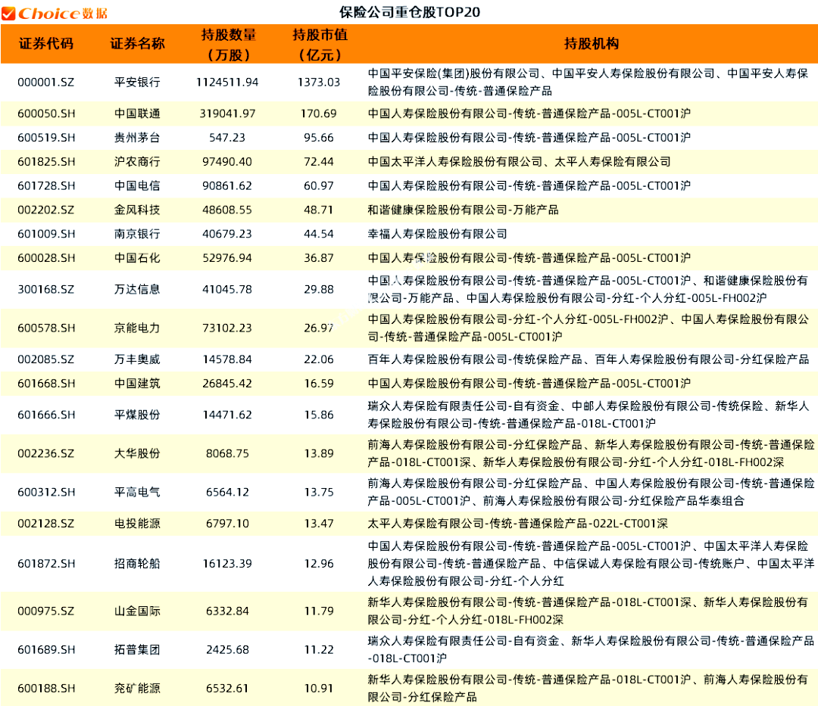
Task: Click market value 72.44
Action: (x=319, y=161)
